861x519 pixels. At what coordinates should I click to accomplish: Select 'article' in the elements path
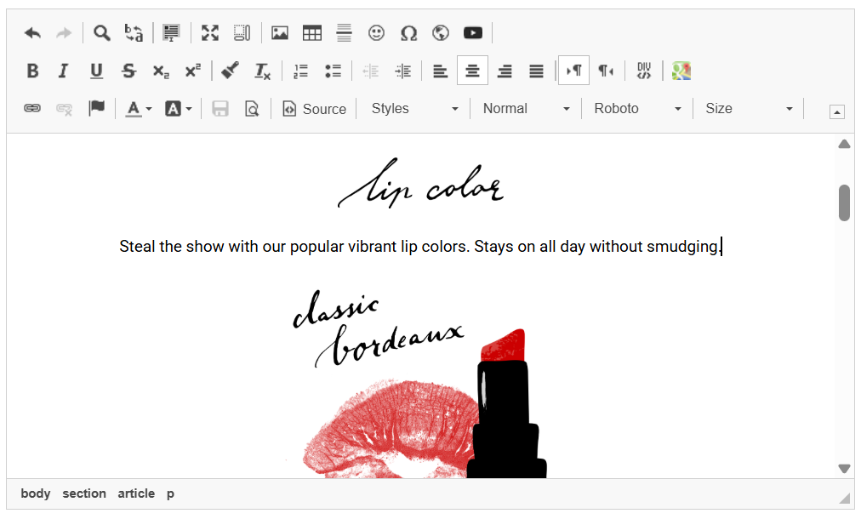click(136, 493)
